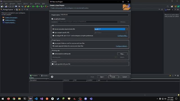Click New... button in Working sets

pos(122,54)
